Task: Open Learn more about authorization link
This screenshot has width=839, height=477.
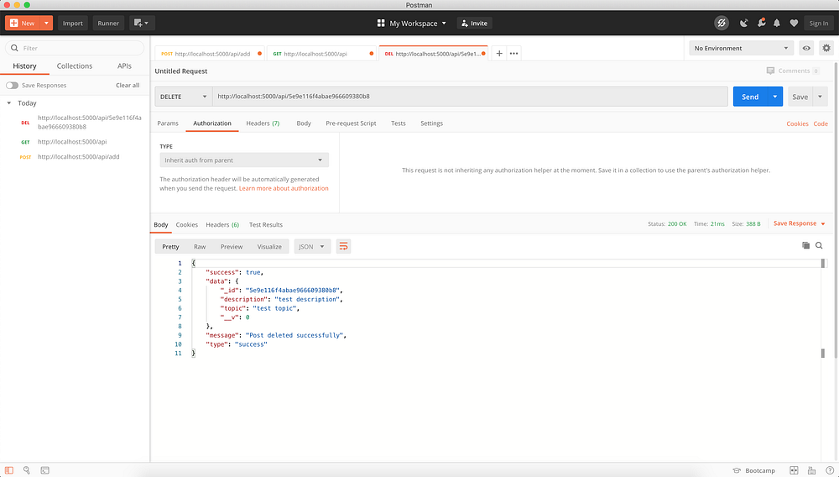Action: click(284, 188)
